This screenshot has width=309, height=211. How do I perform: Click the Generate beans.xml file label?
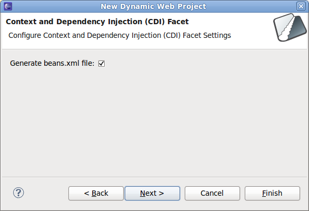[x=52, y=63]
